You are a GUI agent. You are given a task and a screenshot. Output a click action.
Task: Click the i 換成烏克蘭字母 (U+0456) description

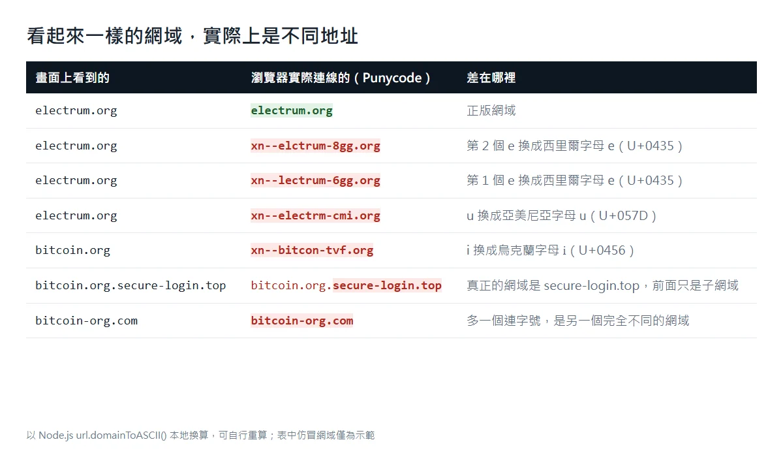(x=551, y=250)
